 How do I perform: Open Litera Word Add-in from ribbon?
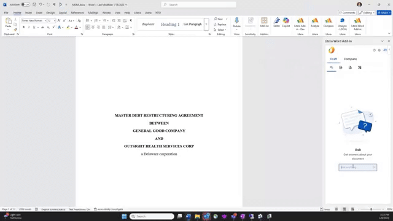357,24
